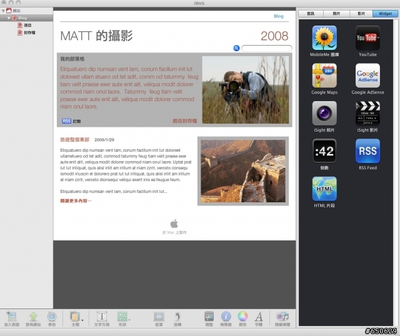Select the Google Maps widget icon
This screenshot has height=336, width=400.
coord(324,76)
